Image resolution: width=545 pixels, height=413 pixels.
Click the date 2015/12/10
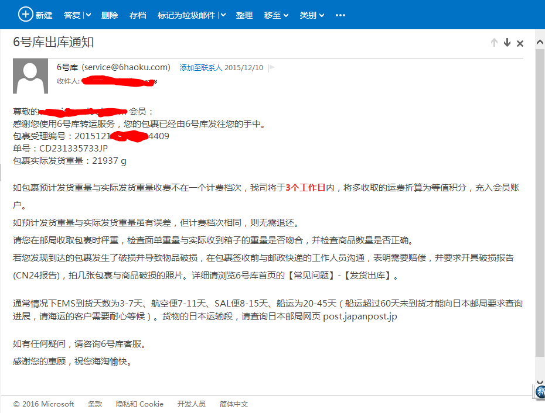pos(244,68)
